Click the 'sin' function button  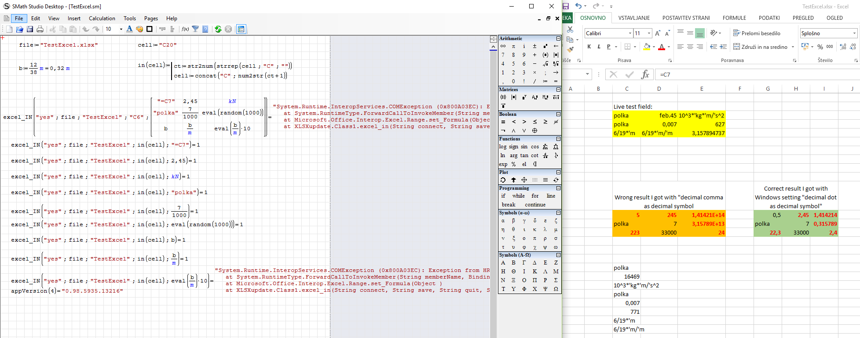coord(524,147)
